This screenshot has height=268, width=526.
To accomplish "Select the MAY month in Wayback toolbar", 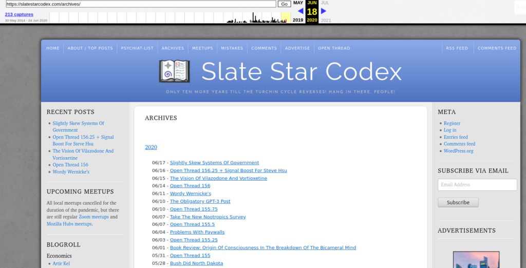I will point(298,3).
